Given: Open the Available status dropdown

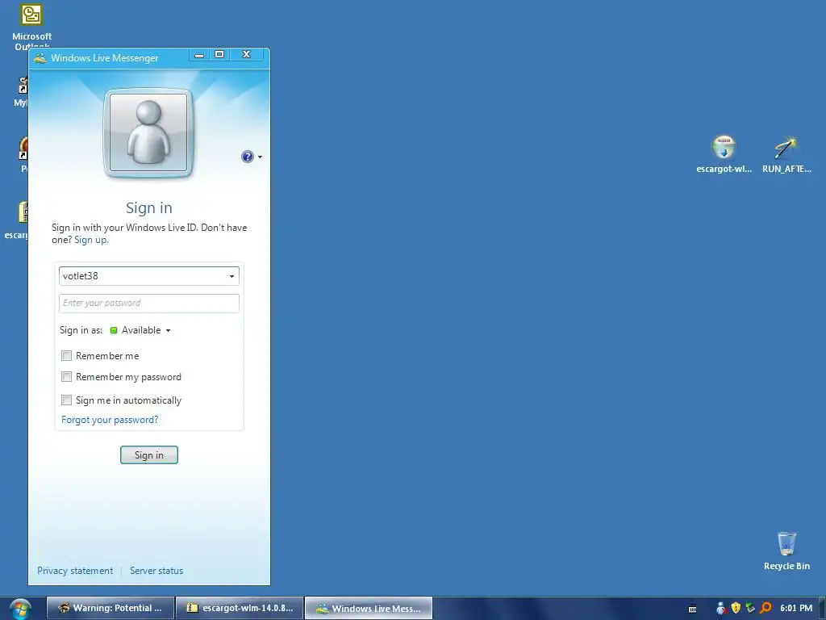Looking at the screenshot, I should tap(146, 330).
